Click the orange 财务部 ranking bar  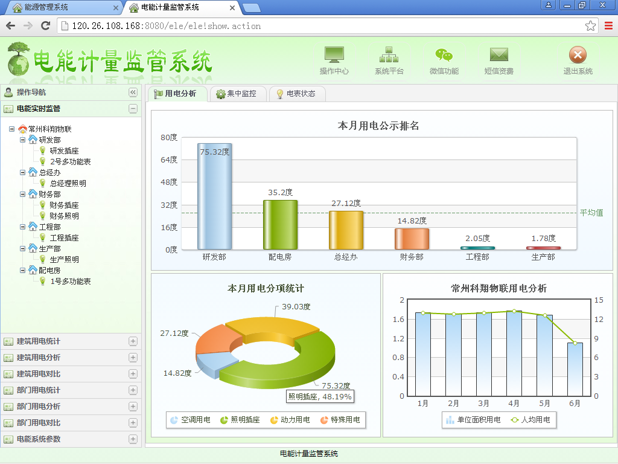[x=412, y=239]
